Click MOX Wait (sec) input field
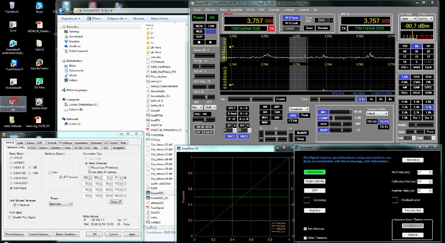 [425, 172]
